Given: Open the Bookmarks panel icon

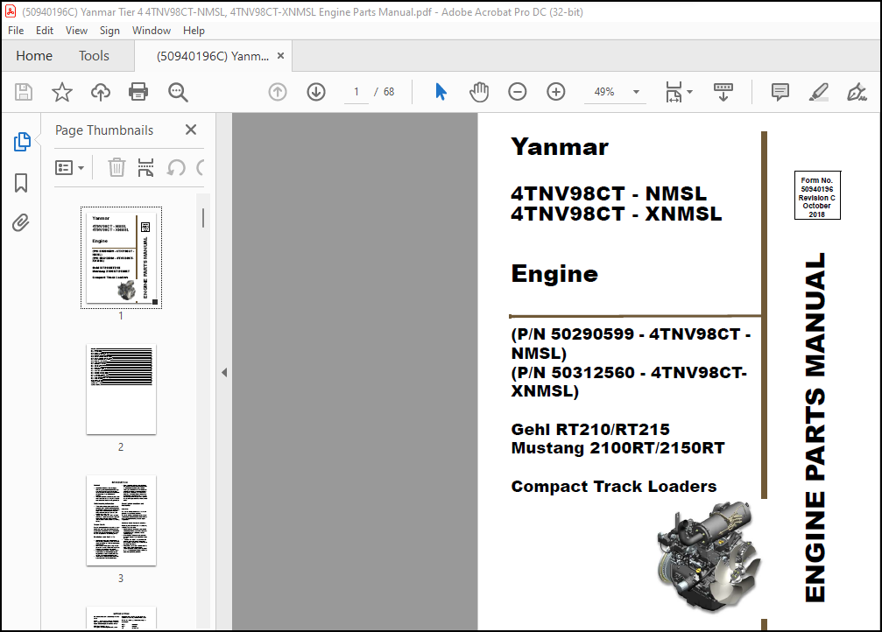Looking at the screenshot, I should pos(21,183).
